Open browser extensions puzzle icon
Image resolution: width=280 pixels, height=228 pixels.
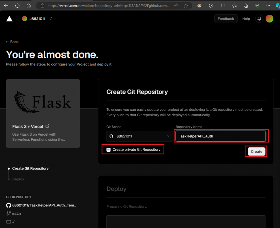pyautogui.click(x=211, y=6)
